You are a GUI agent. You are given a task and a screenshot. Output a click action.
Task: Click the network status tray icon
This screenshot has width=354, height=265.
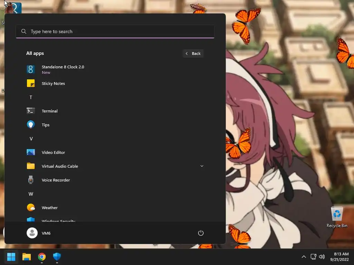coord(313,257)
